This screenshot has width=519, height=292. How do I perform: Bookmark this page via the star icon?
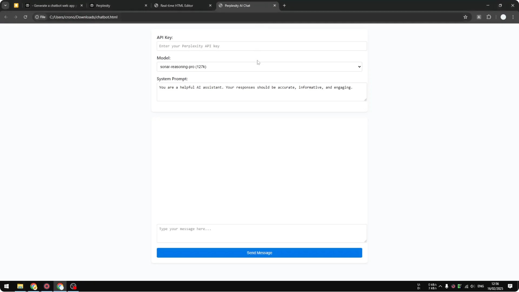pyautogui.click(x=465, y=17)
